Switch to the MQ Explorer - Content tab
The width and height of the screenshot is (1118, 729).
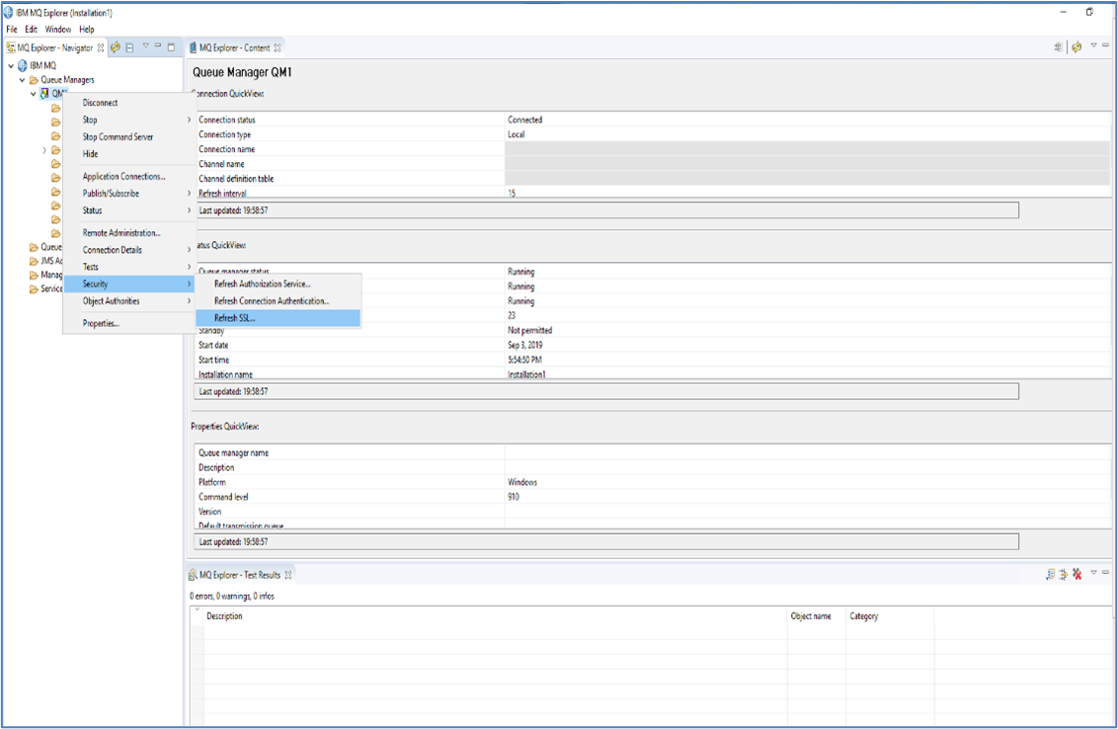click(x=234, y=47)
